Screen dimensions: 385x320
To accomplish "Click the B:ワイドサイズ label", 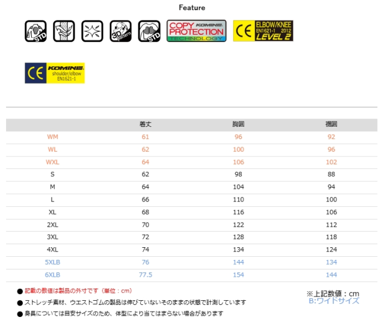I will coord(334,301).
